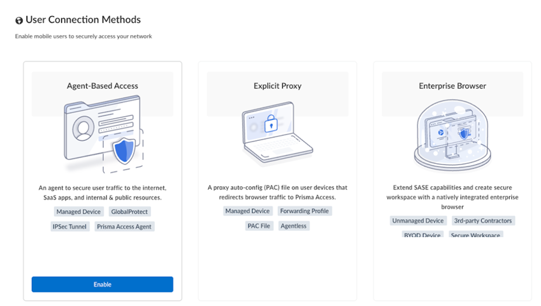Click the Agentless tag
Image resolution: width=541 pixels, height=306 pixels.
pos(293,226)
